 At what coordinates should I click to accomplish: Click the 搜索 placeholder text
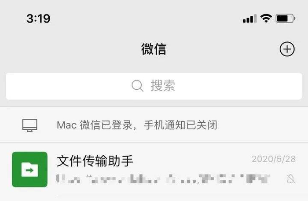tap(163, 86)
